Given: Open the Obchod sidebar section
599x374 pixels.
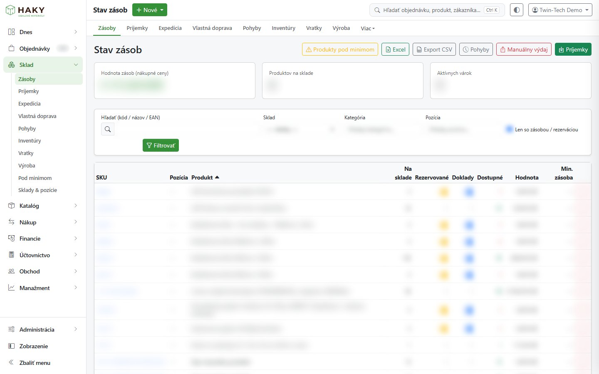Looking at the screenshot, I should 43,271.
